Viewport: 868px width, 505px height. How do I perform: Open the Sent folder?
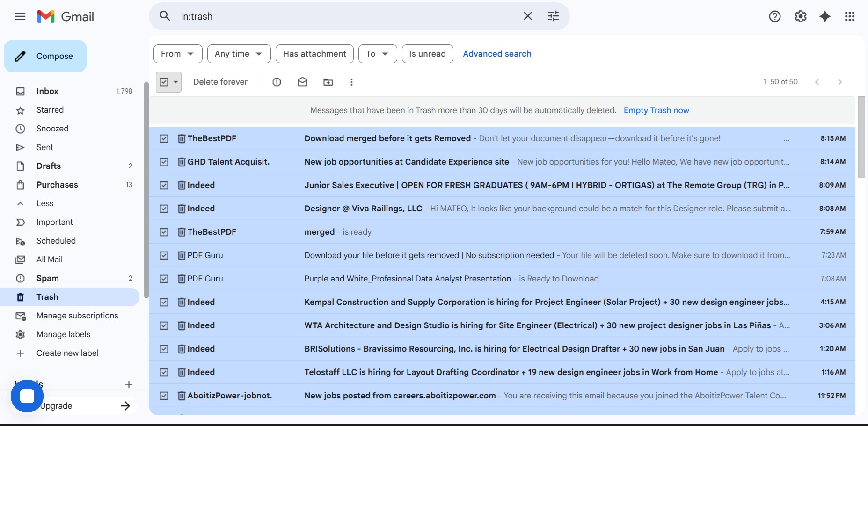point(70,147)
